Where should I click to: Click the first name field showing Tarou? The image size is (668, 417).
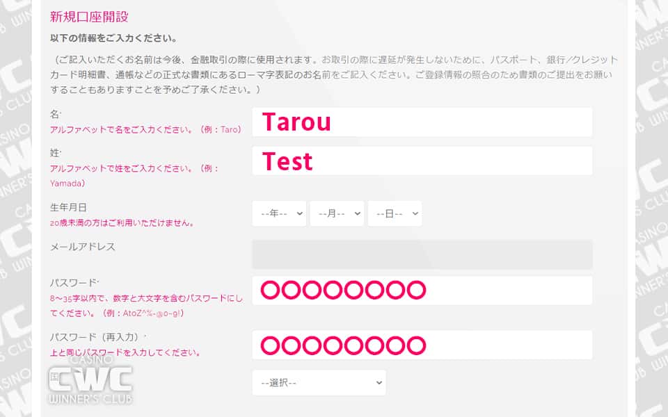422,122
